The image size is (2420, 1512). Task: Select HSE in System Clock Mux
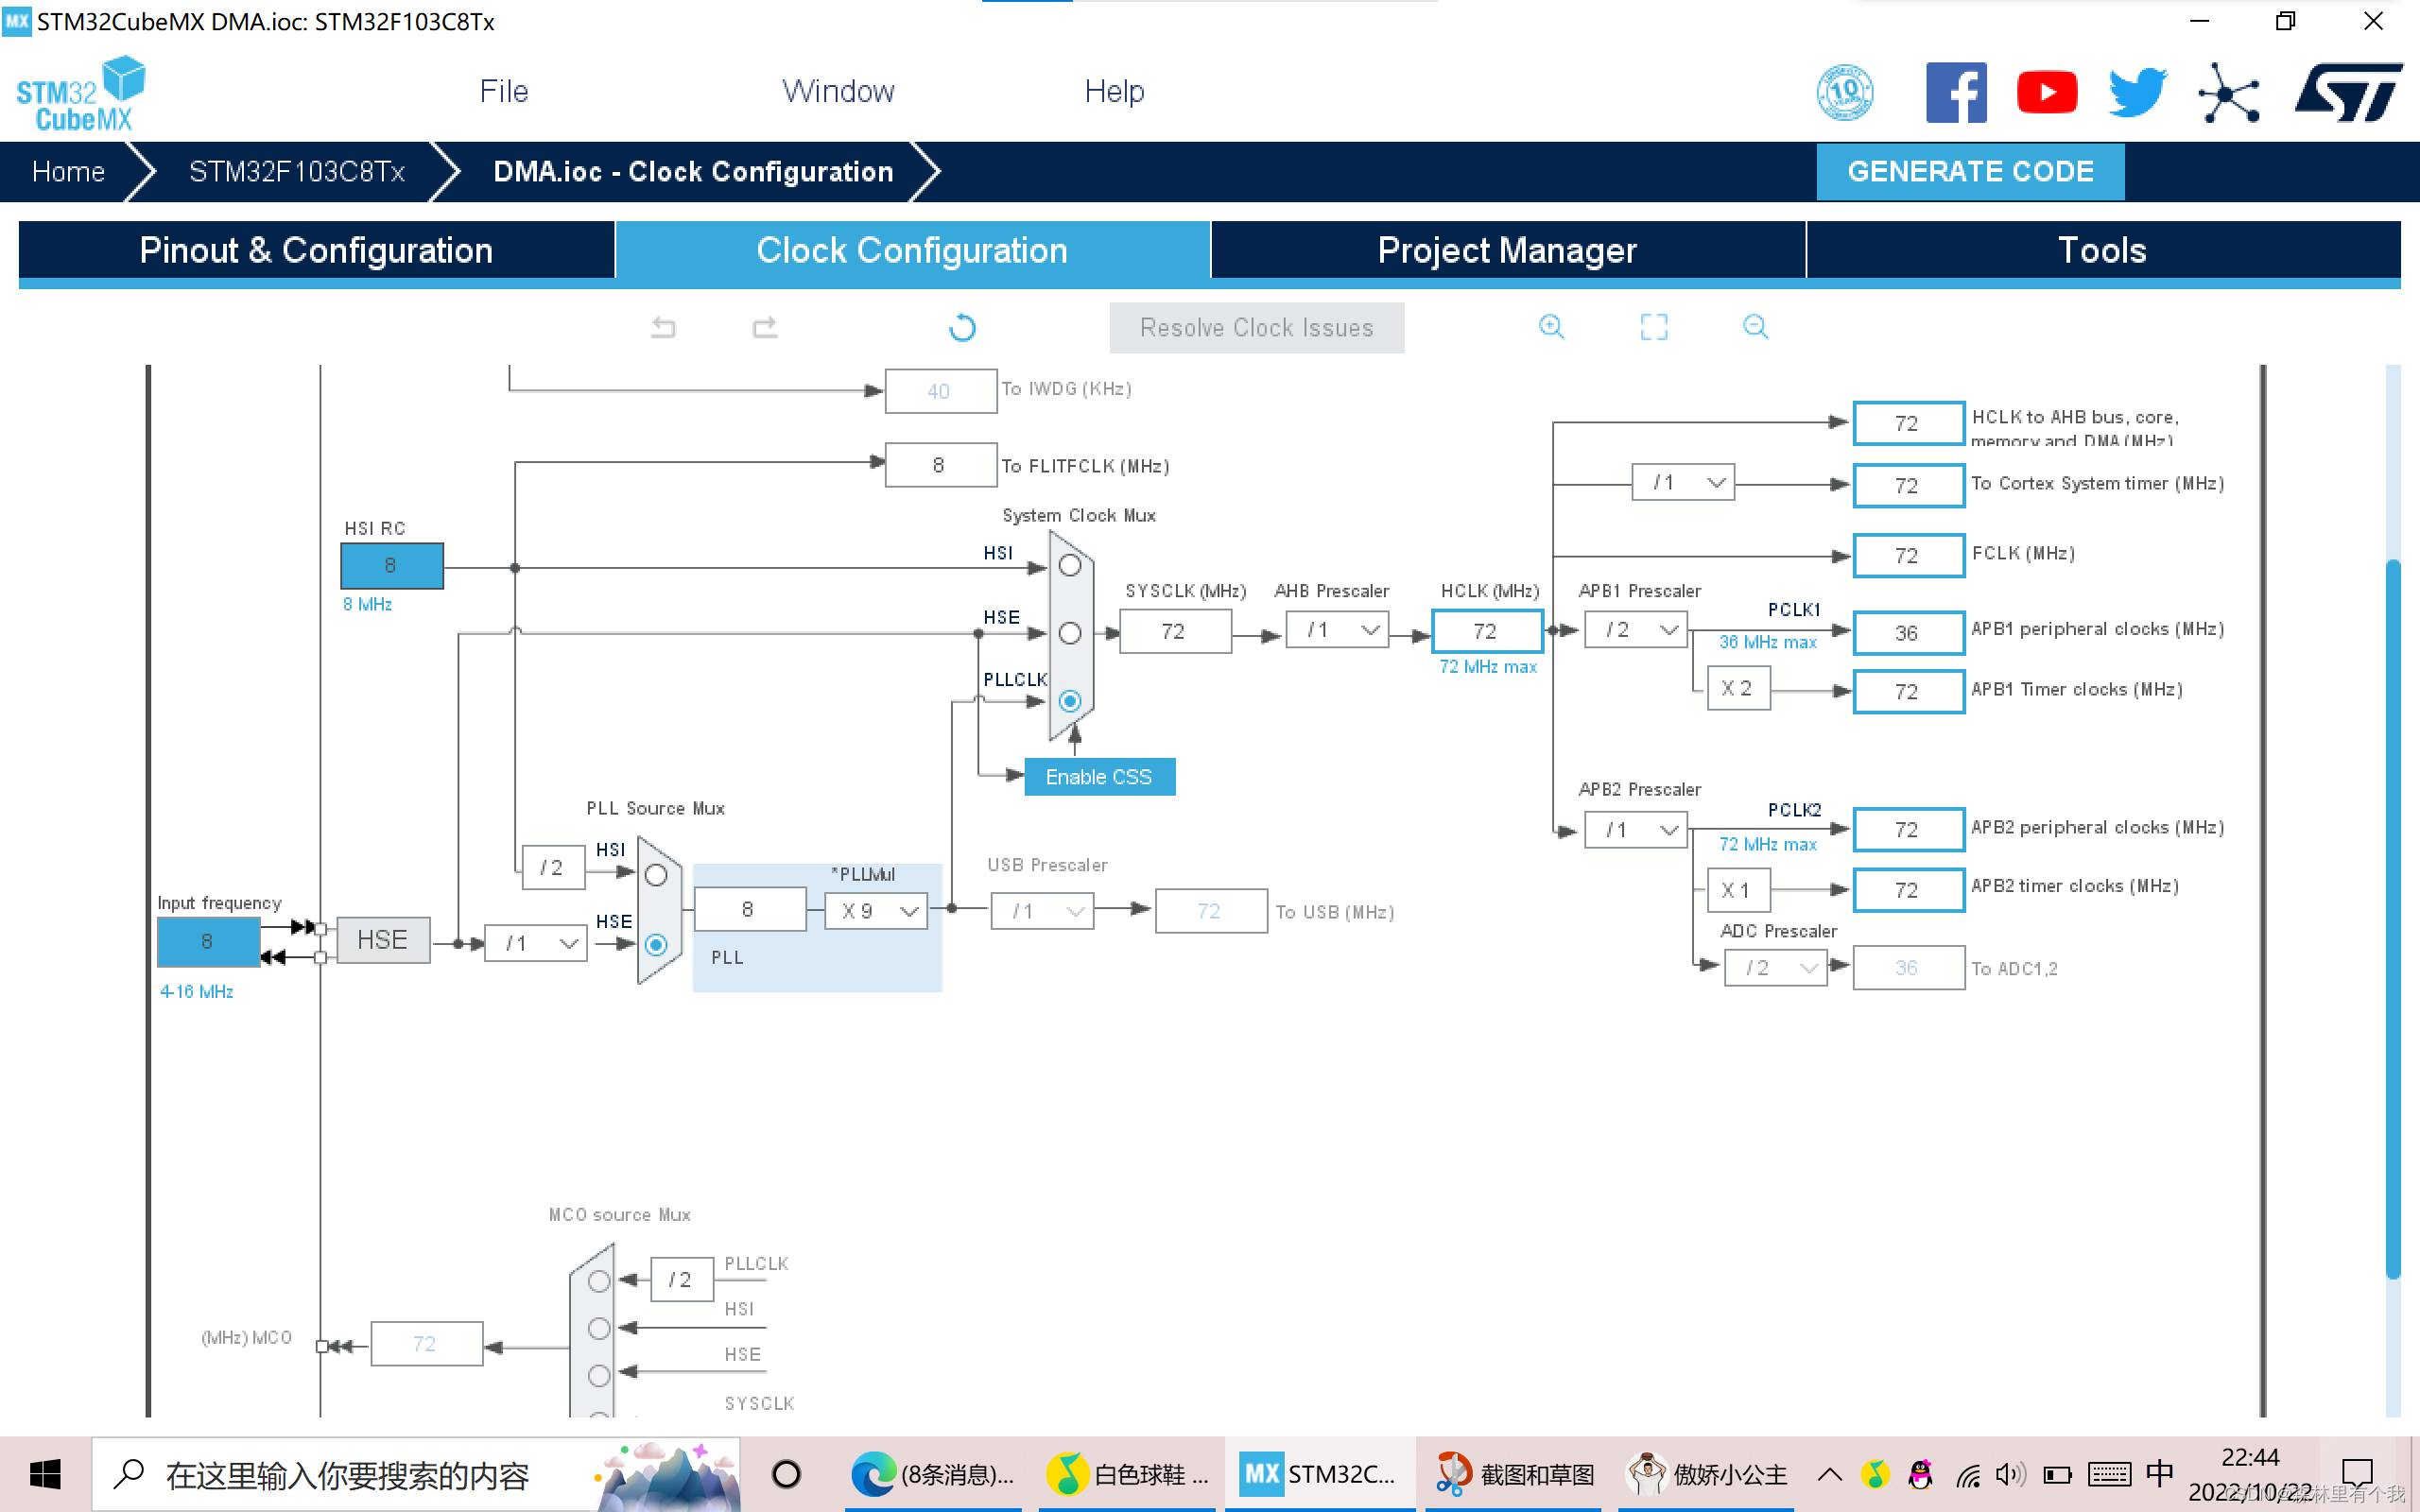point(1069,633)
